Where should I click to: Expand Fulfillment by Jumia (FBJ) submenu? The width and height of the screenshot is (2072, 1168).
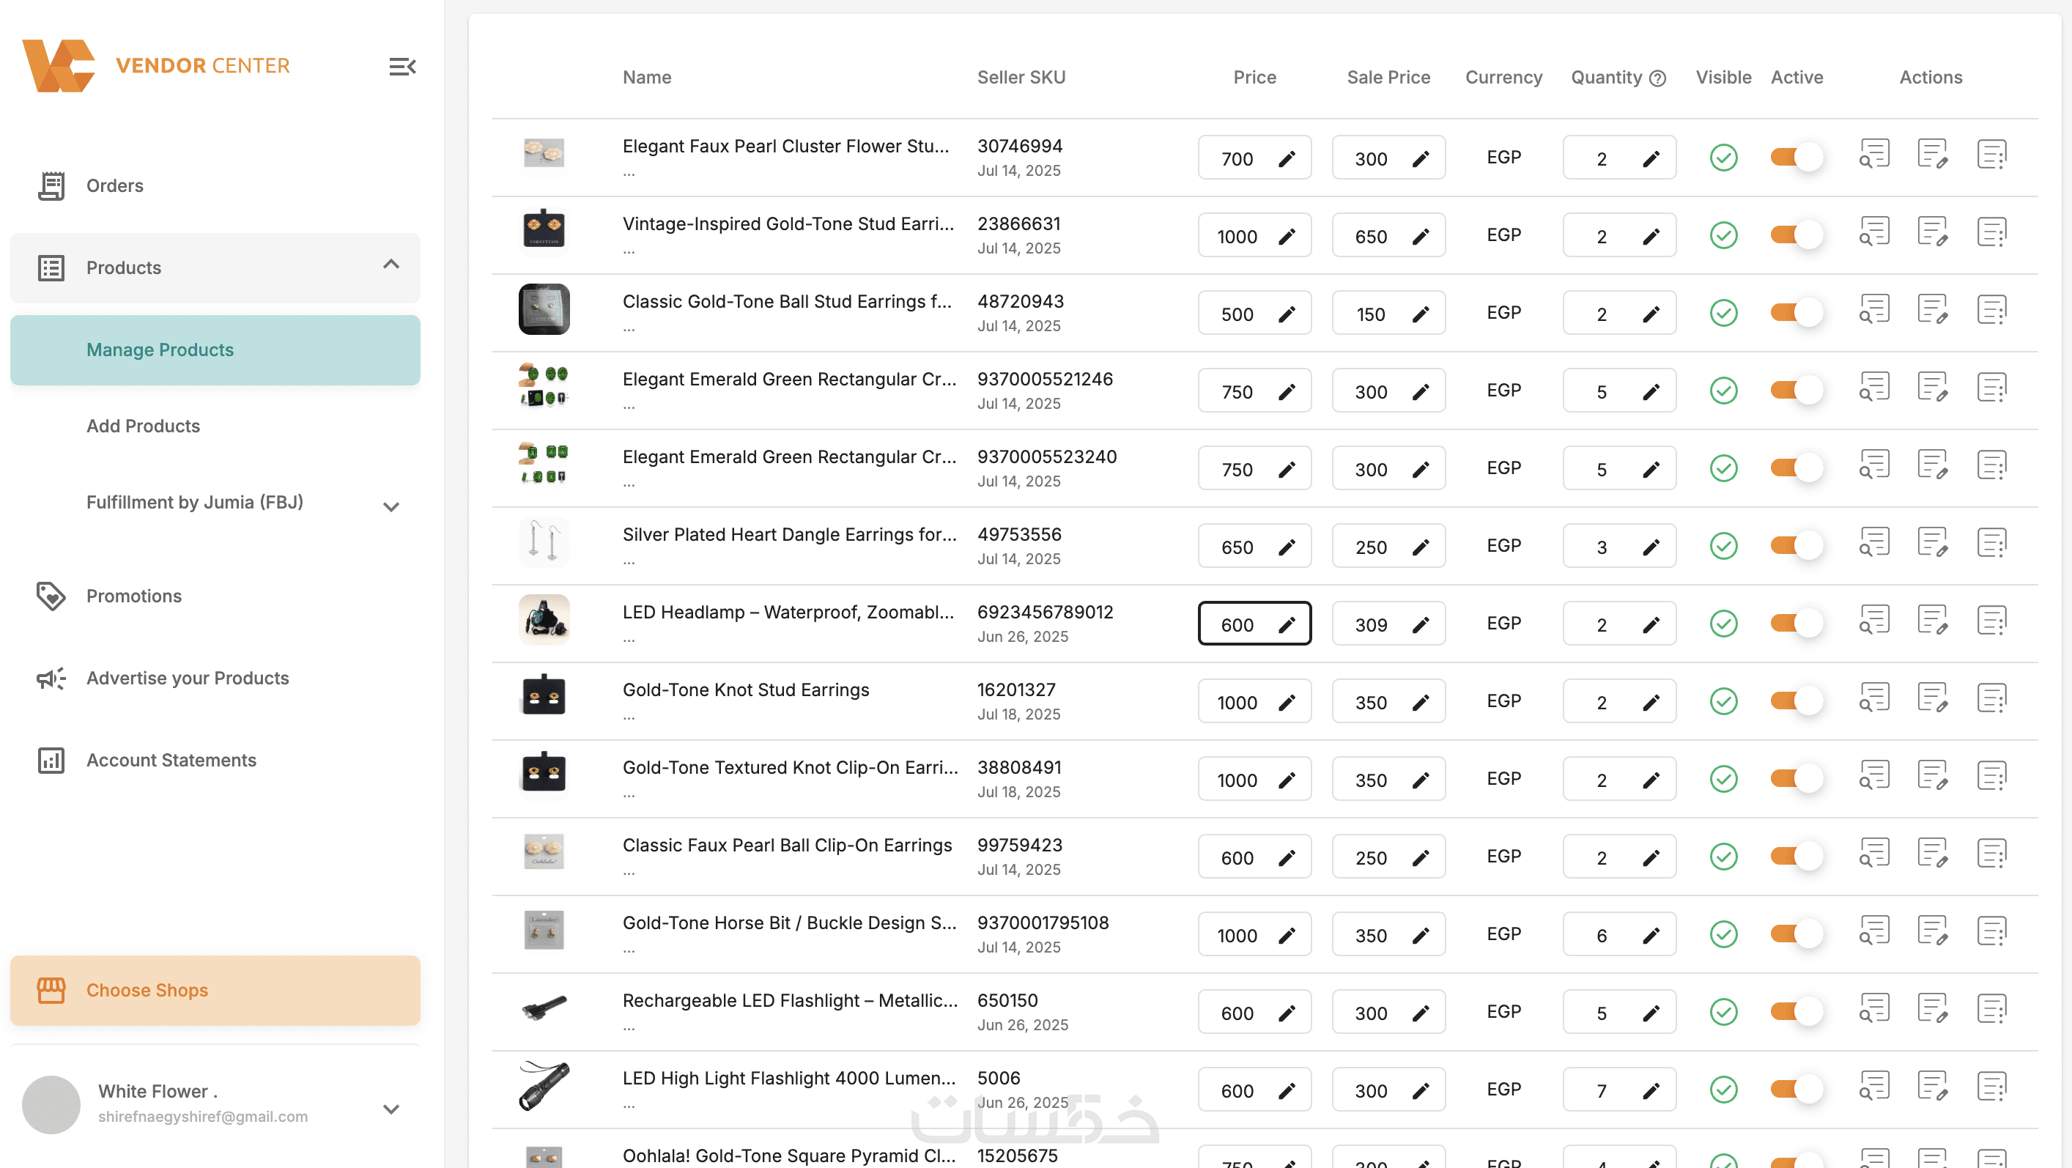point(391,506)
